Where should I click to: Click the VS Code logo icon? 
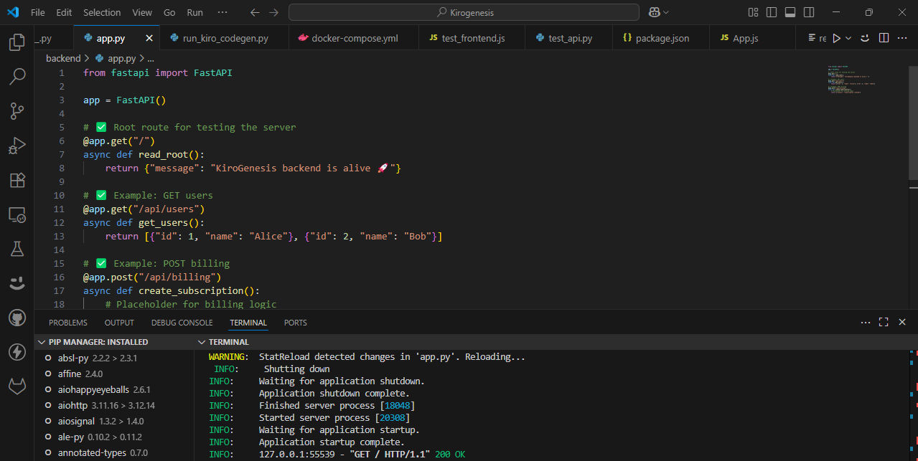(13, 12)
